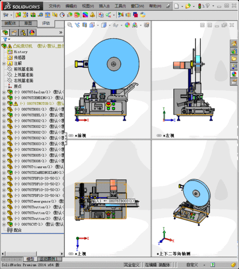Open View Orientation dropdown arrow

98,25
